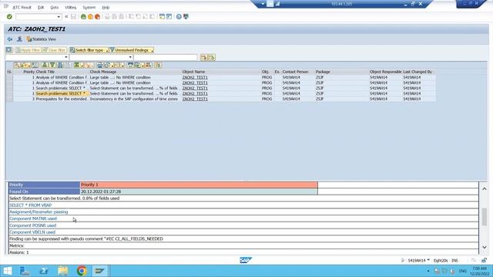
Task: Open PowerShell from the taskbar
Action: [44, 271]
